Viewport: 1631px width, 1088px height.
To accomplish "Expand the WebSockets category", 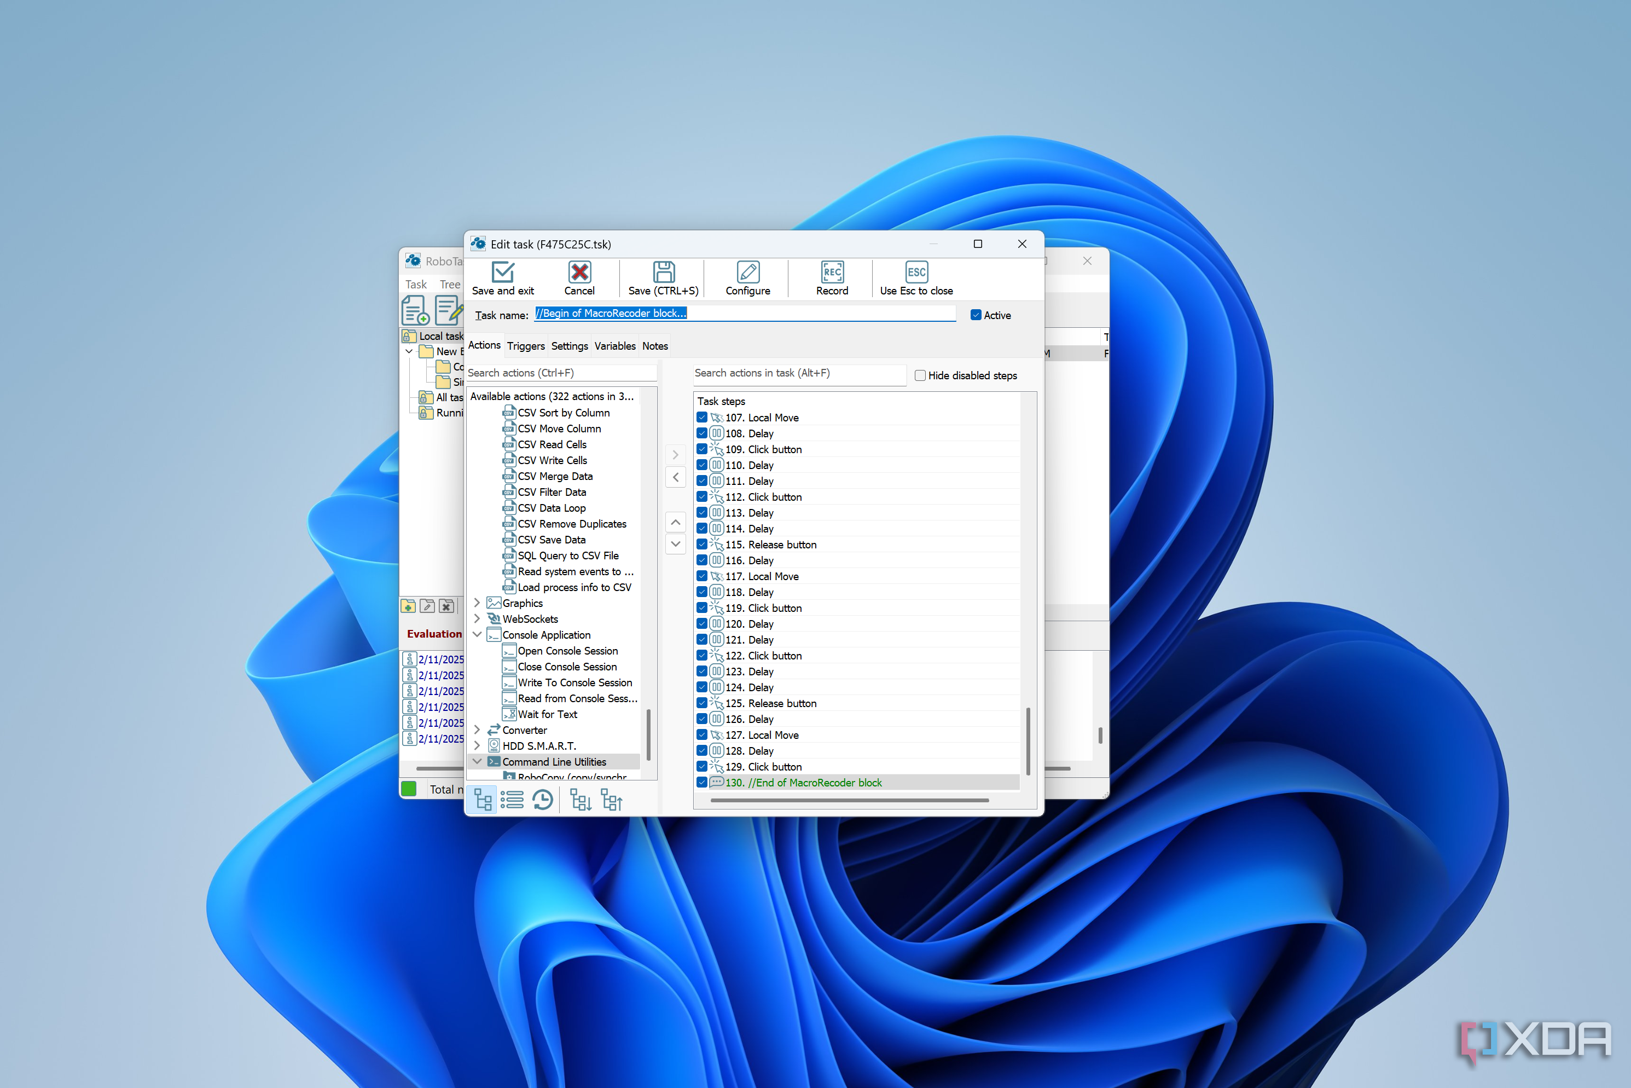I will [x=477, y=619].
